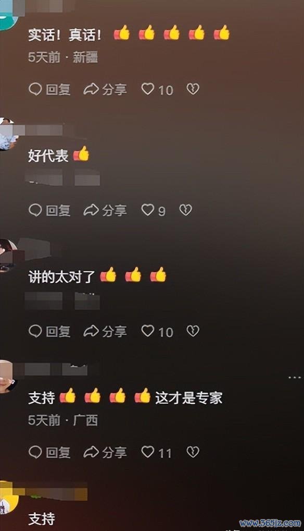Dislike the "讲的太对了" comment
304x531 pixels.
(x=193, y=331)
